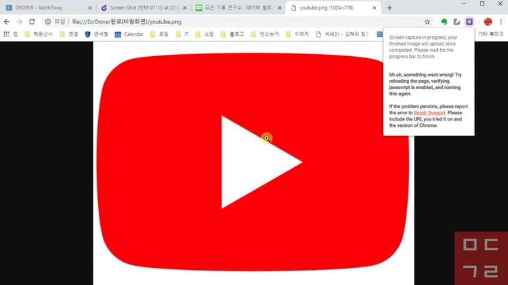Screen dimensions: 508x285
Task: Close the 모든 기록 연구소 tab
Action: pos(279,8)
